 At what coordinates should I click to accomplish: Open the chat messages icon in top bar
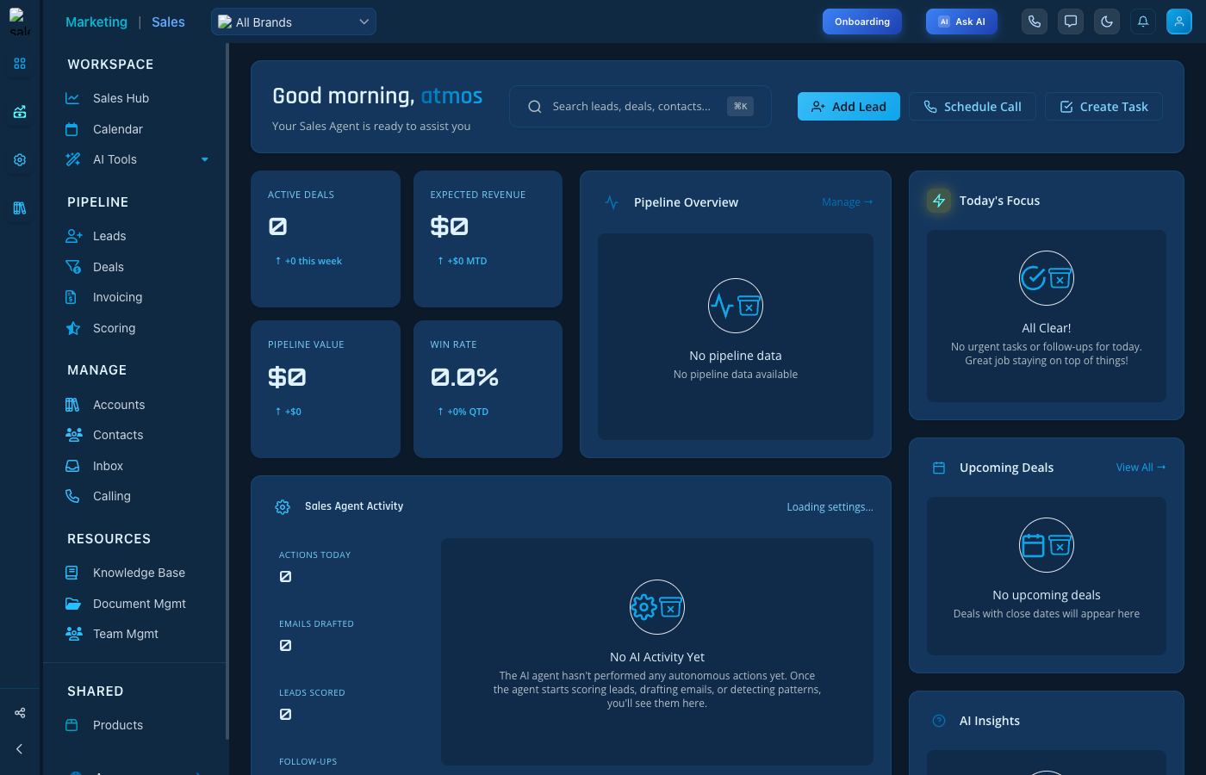tap(1071, 22)
